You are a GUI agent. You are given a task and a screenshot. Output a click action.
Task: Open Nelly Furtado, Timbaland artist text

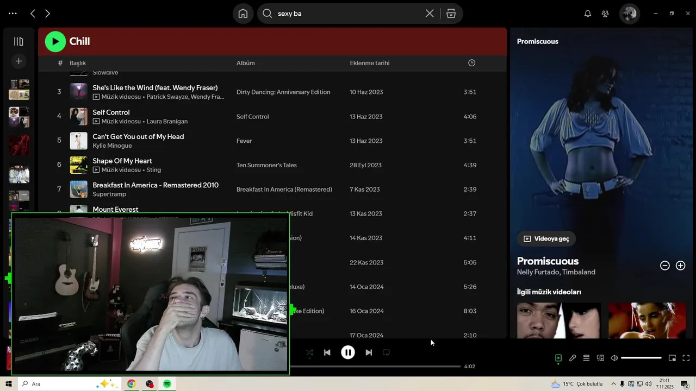pos(556,272)
